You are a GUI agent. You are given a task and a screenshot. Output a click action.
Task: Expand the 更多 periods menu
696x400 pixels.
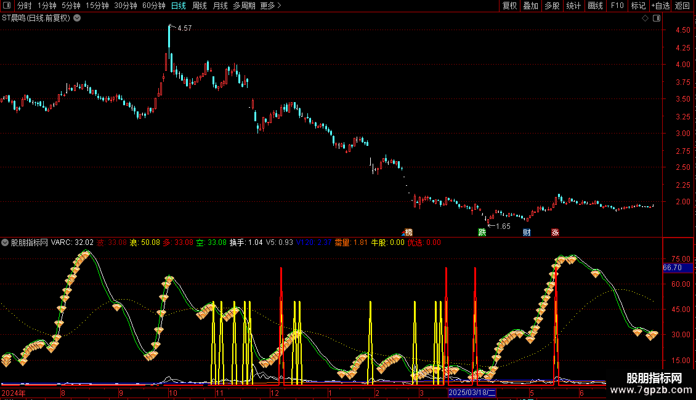tap(271, 6)
